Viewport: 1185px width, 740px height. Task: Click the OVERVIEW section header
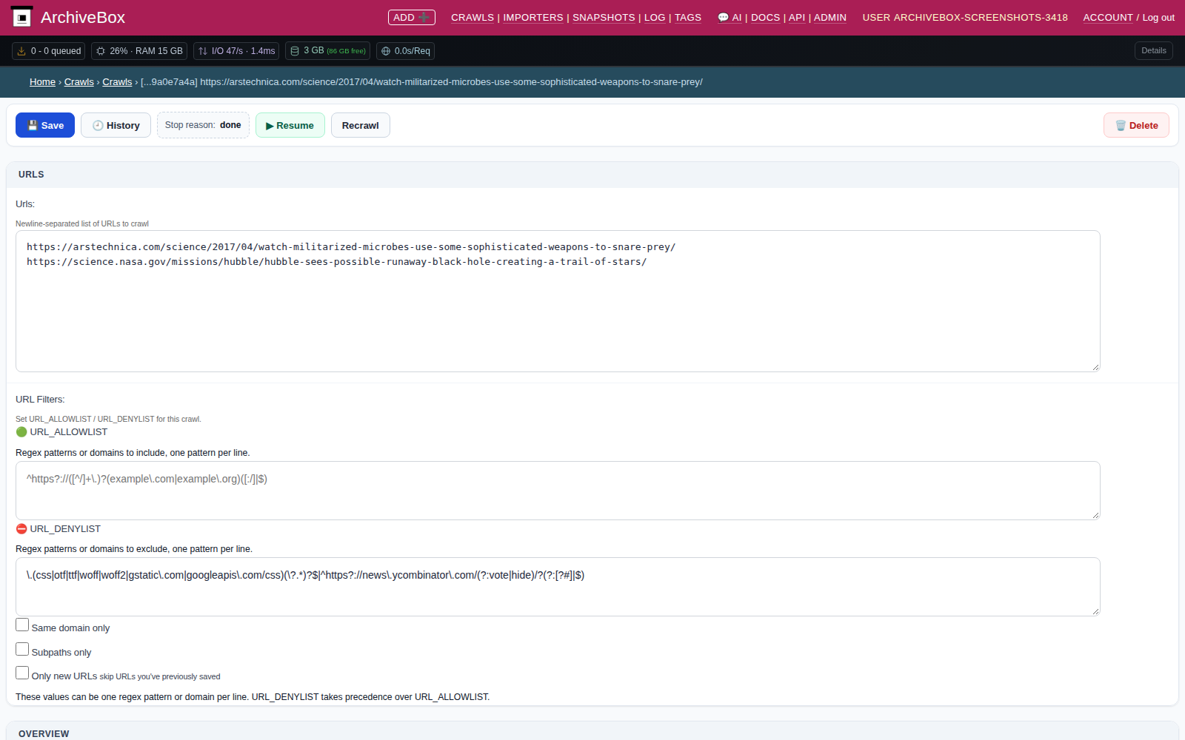[x=592, y=733]
